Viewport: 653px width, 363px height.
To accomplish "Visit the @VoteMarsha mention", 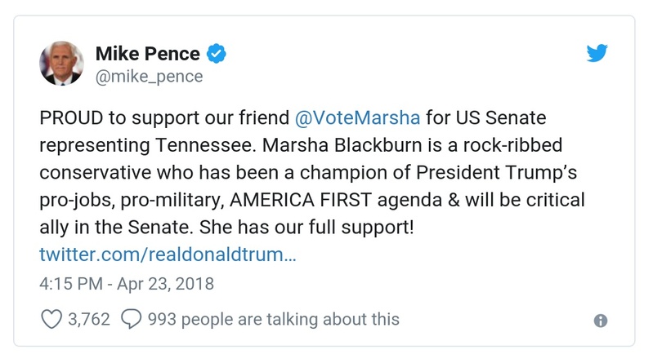I will [x=357, y=117].
